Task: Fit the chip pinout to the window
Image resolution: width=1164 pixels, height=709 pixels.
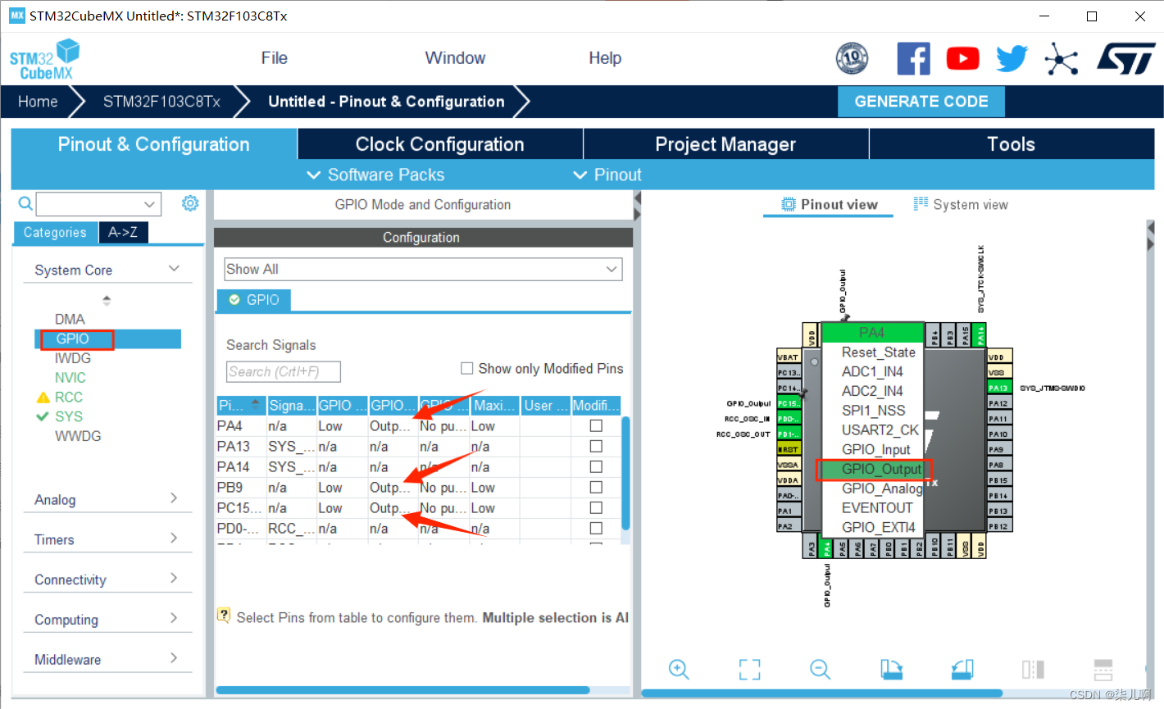Action: pyautogui.click(x=749, y=669)
